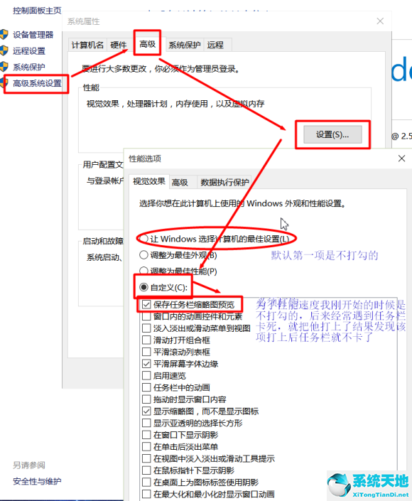The width and height of the screenshot is (412, 501).
Task: Open 高级系统设置 link in sidebar
Action: (37, 83)
